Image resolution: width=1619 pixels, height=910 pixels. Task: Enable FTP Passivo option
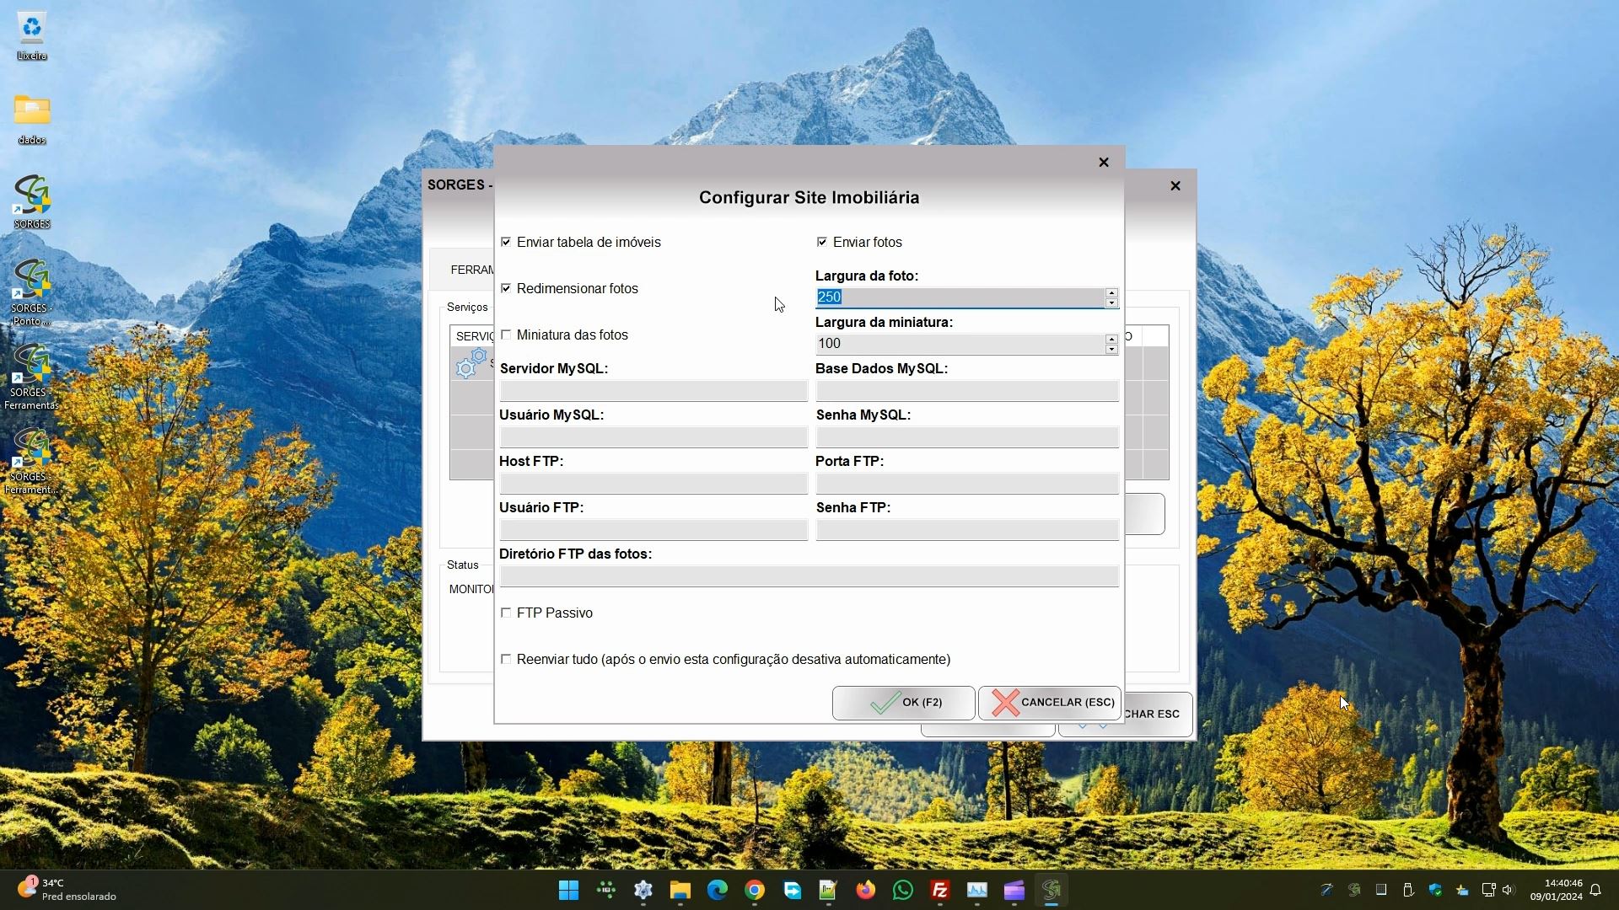[506, 613]
